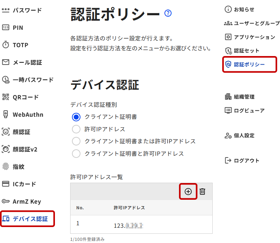Add a new permitted IP address
This screenshot has height=243, width=280.
[x=188, y=192]
